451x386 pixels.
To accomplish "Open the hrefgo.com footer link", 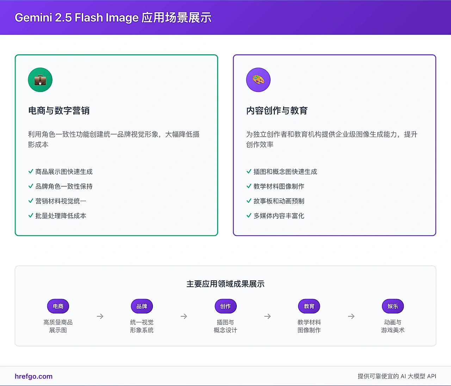I will tap(33, 376).
